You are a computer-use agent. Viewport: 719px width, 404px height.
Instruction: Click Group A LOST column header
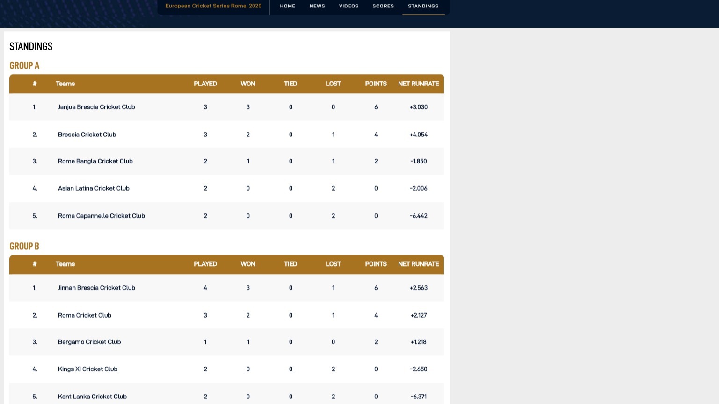[333, 84]
